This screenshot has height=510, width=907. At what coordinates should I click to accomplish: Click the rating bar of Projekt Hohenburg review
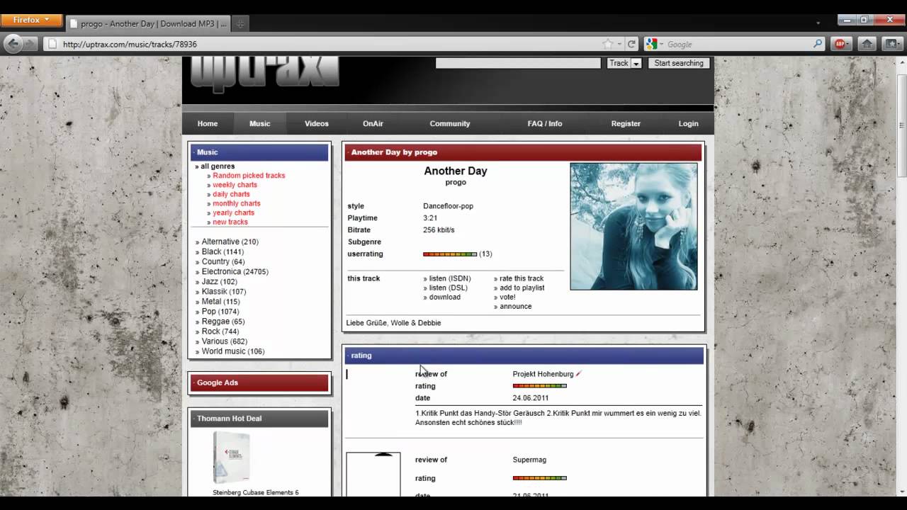click(540, 386)
